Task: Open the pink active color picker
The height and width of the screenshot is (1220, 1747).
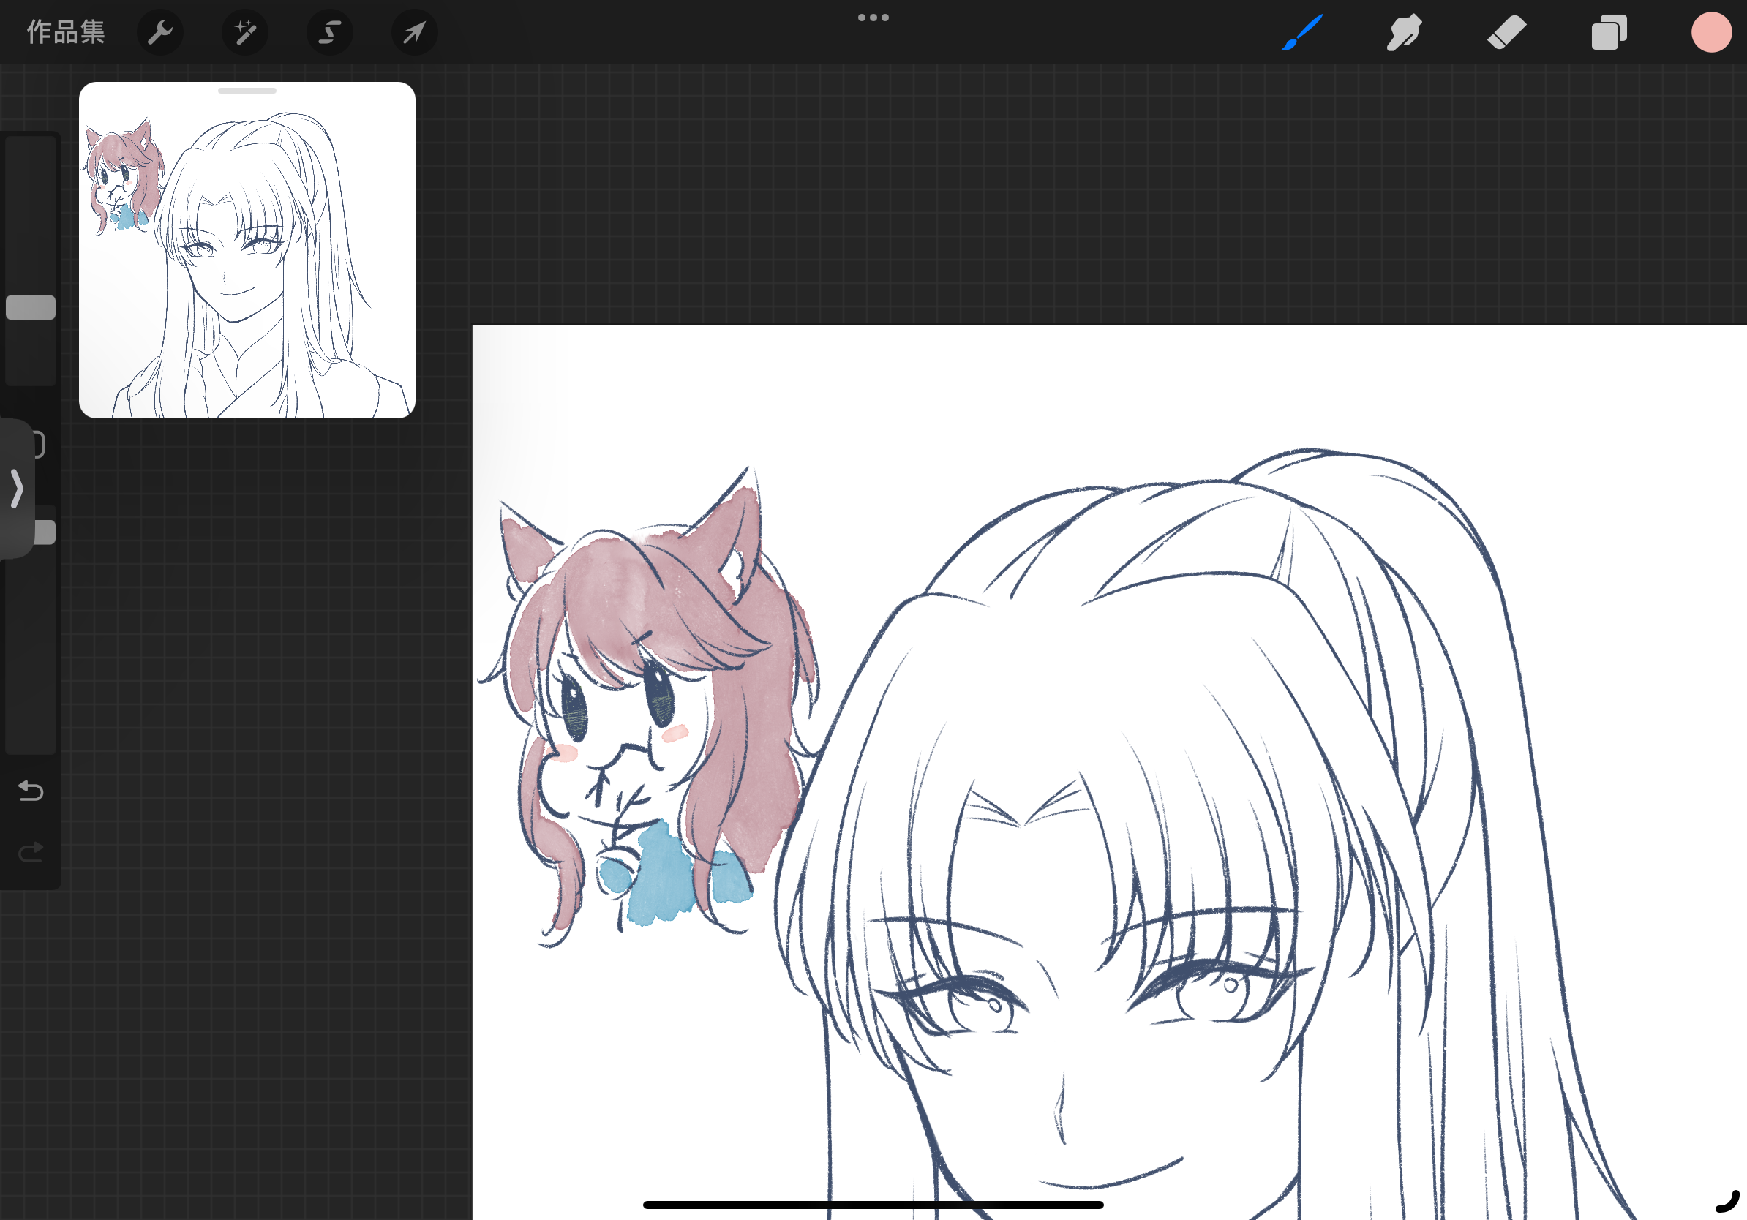Action: click(x=1711, y=33)
